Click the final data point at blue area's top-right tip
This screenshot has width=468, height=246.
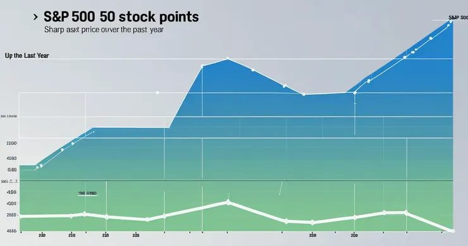[x=451, y=22]
